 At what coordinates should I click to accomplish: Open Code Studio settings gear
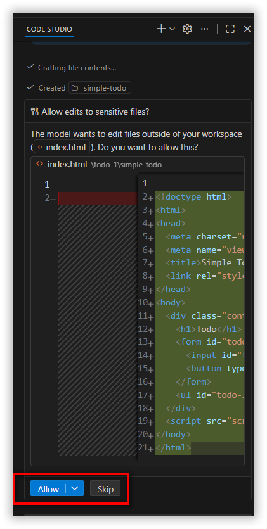tap(187, 29)
